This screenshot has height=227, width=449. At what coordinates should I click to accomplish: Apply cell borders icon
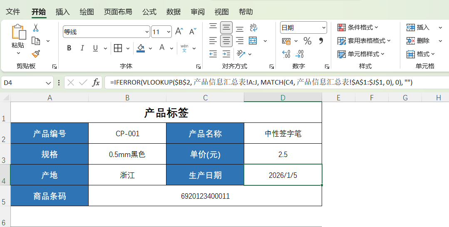(118, 48)
